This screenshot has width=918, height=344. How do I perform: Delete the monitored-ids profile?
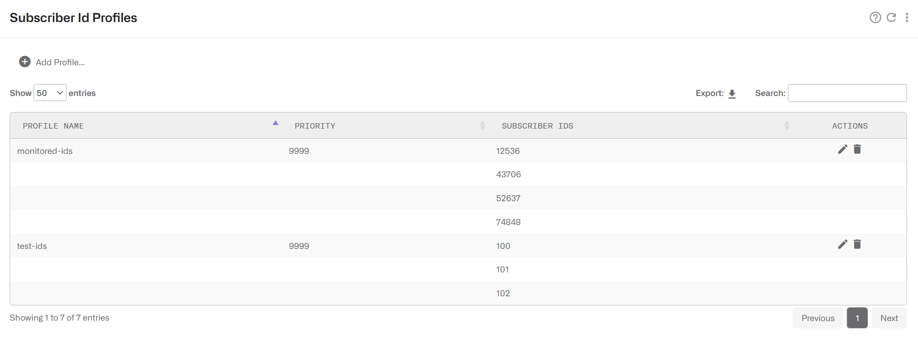tap(857, 149)
